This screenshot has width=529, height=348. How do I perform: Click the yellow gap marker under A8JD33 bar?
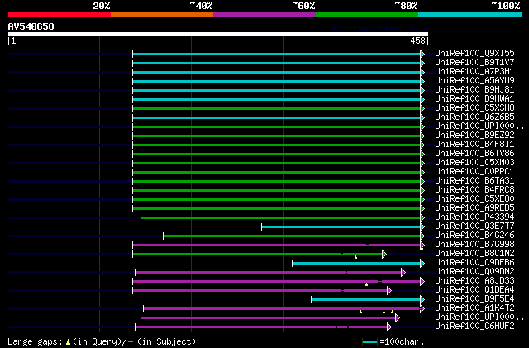click(366, 285)
